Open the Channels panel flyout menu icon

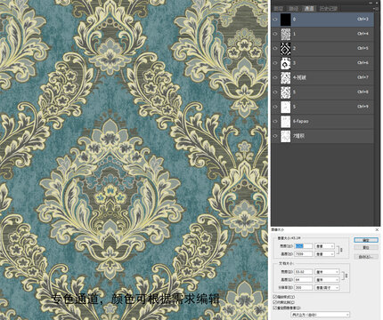tap(377, 9)
